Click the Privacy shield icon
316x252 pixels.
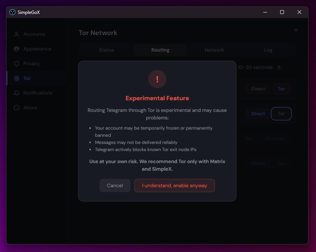pyautogui.click(x=17, y=64)
